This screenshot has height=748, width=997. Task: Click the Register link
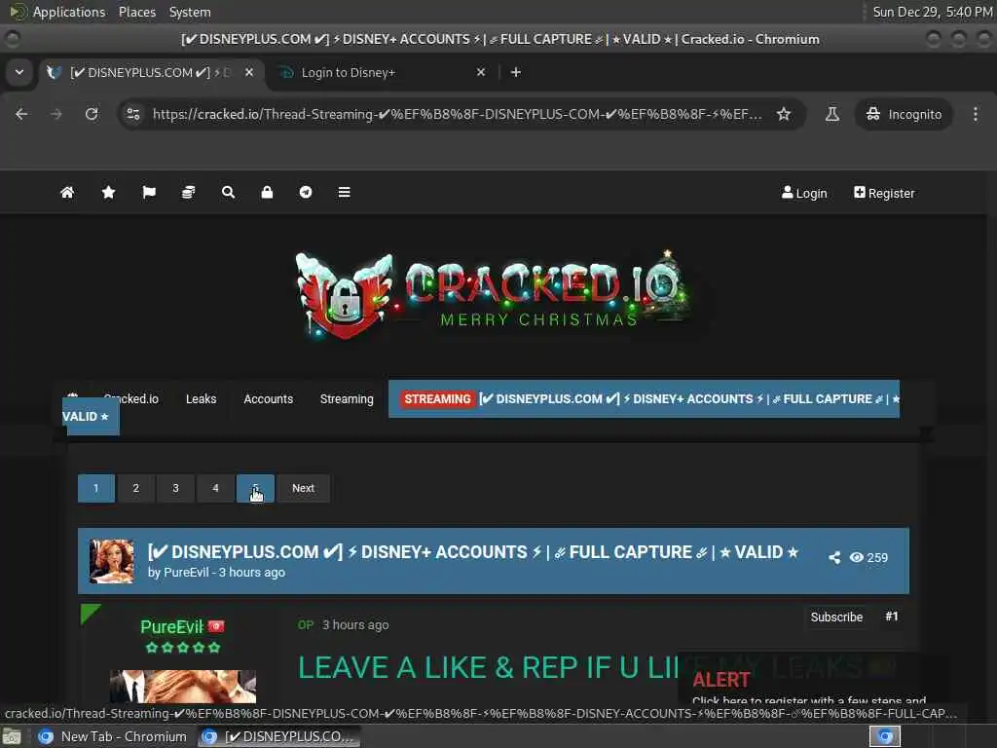[884, 193]
